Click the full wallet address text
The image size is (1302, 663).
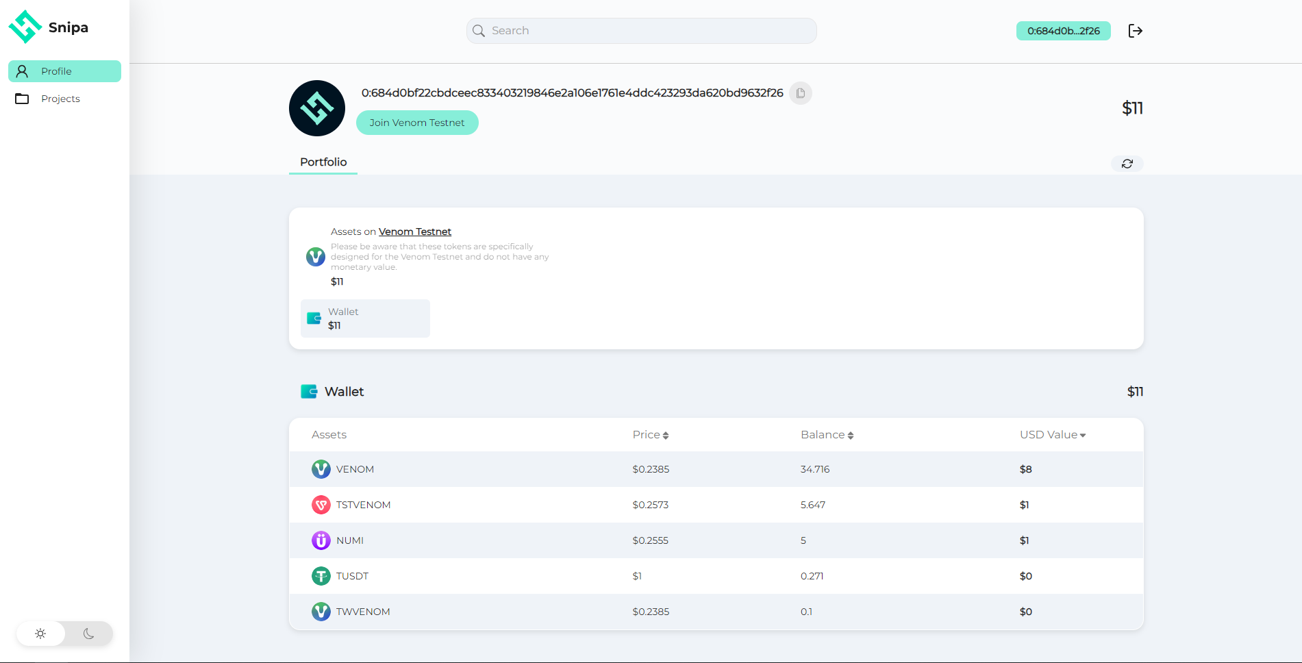pyautogui.click(x=573, y=93)
